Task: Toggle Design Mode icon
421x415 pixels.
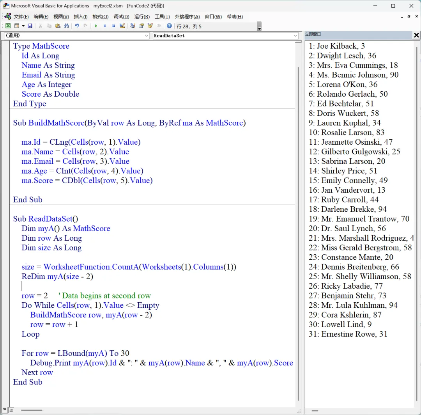Action: click(122, 26)
